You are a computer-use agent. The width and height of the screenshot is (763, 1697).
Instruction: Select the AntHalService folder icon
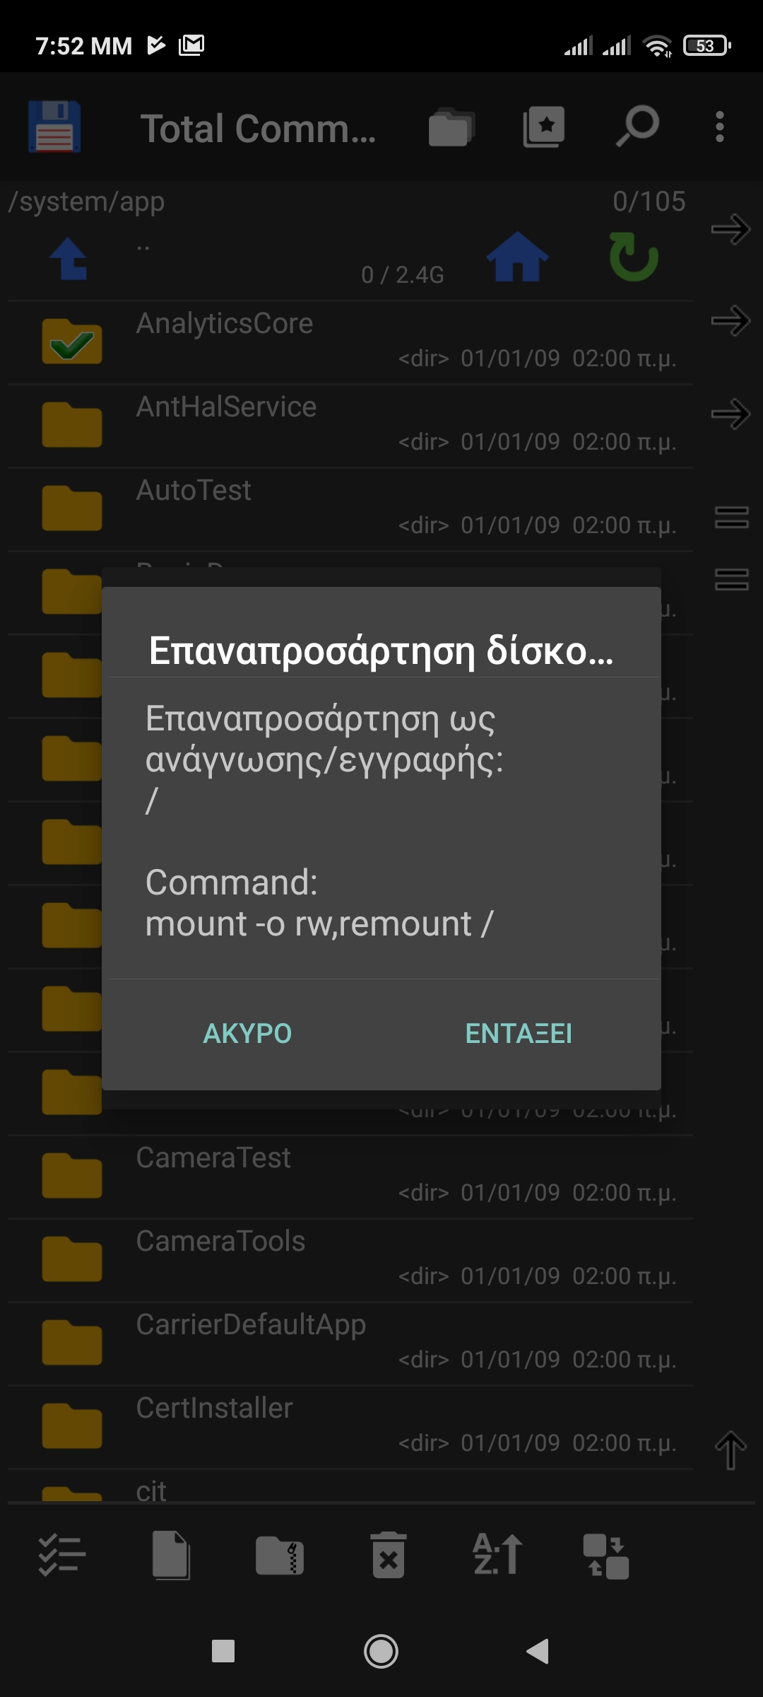71,425
